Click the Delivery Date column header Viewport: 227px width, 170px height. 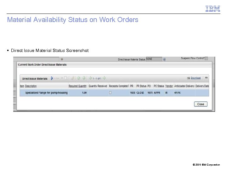click(202, 86)
